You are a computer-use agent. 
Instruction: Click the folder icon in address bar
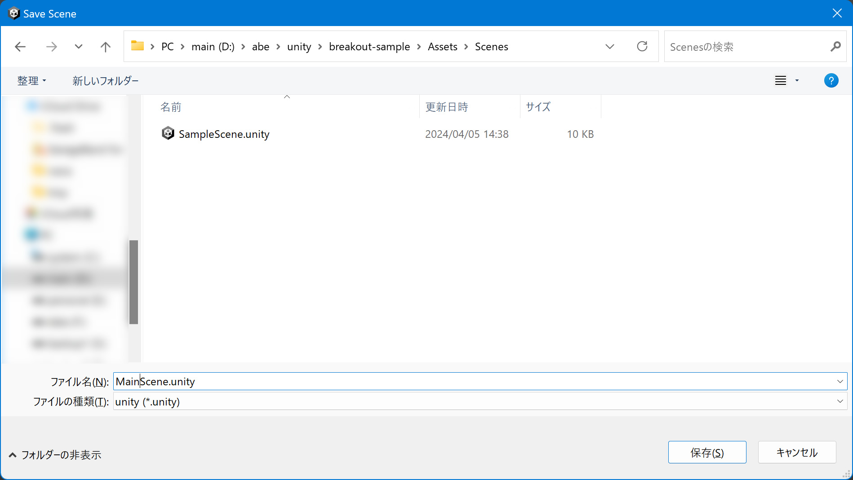138,45
